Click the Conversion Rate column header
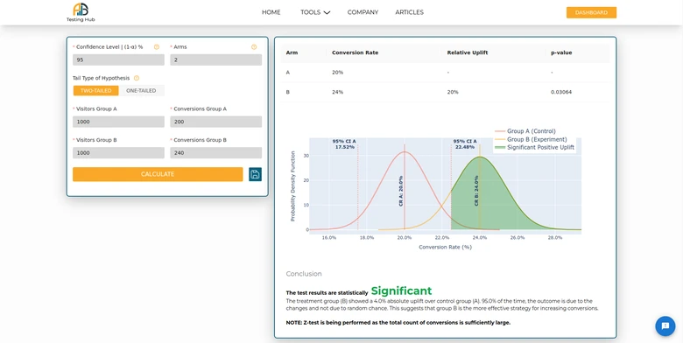Viewport: 683px width, 343px height. 355,52
